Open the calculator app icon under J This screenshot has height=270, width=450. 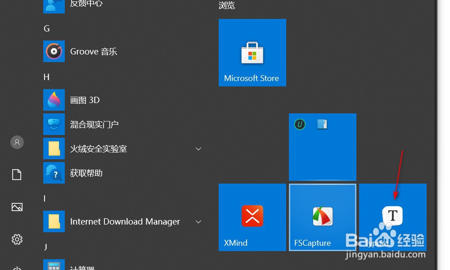pyautogui.click(x=54, y=265)
